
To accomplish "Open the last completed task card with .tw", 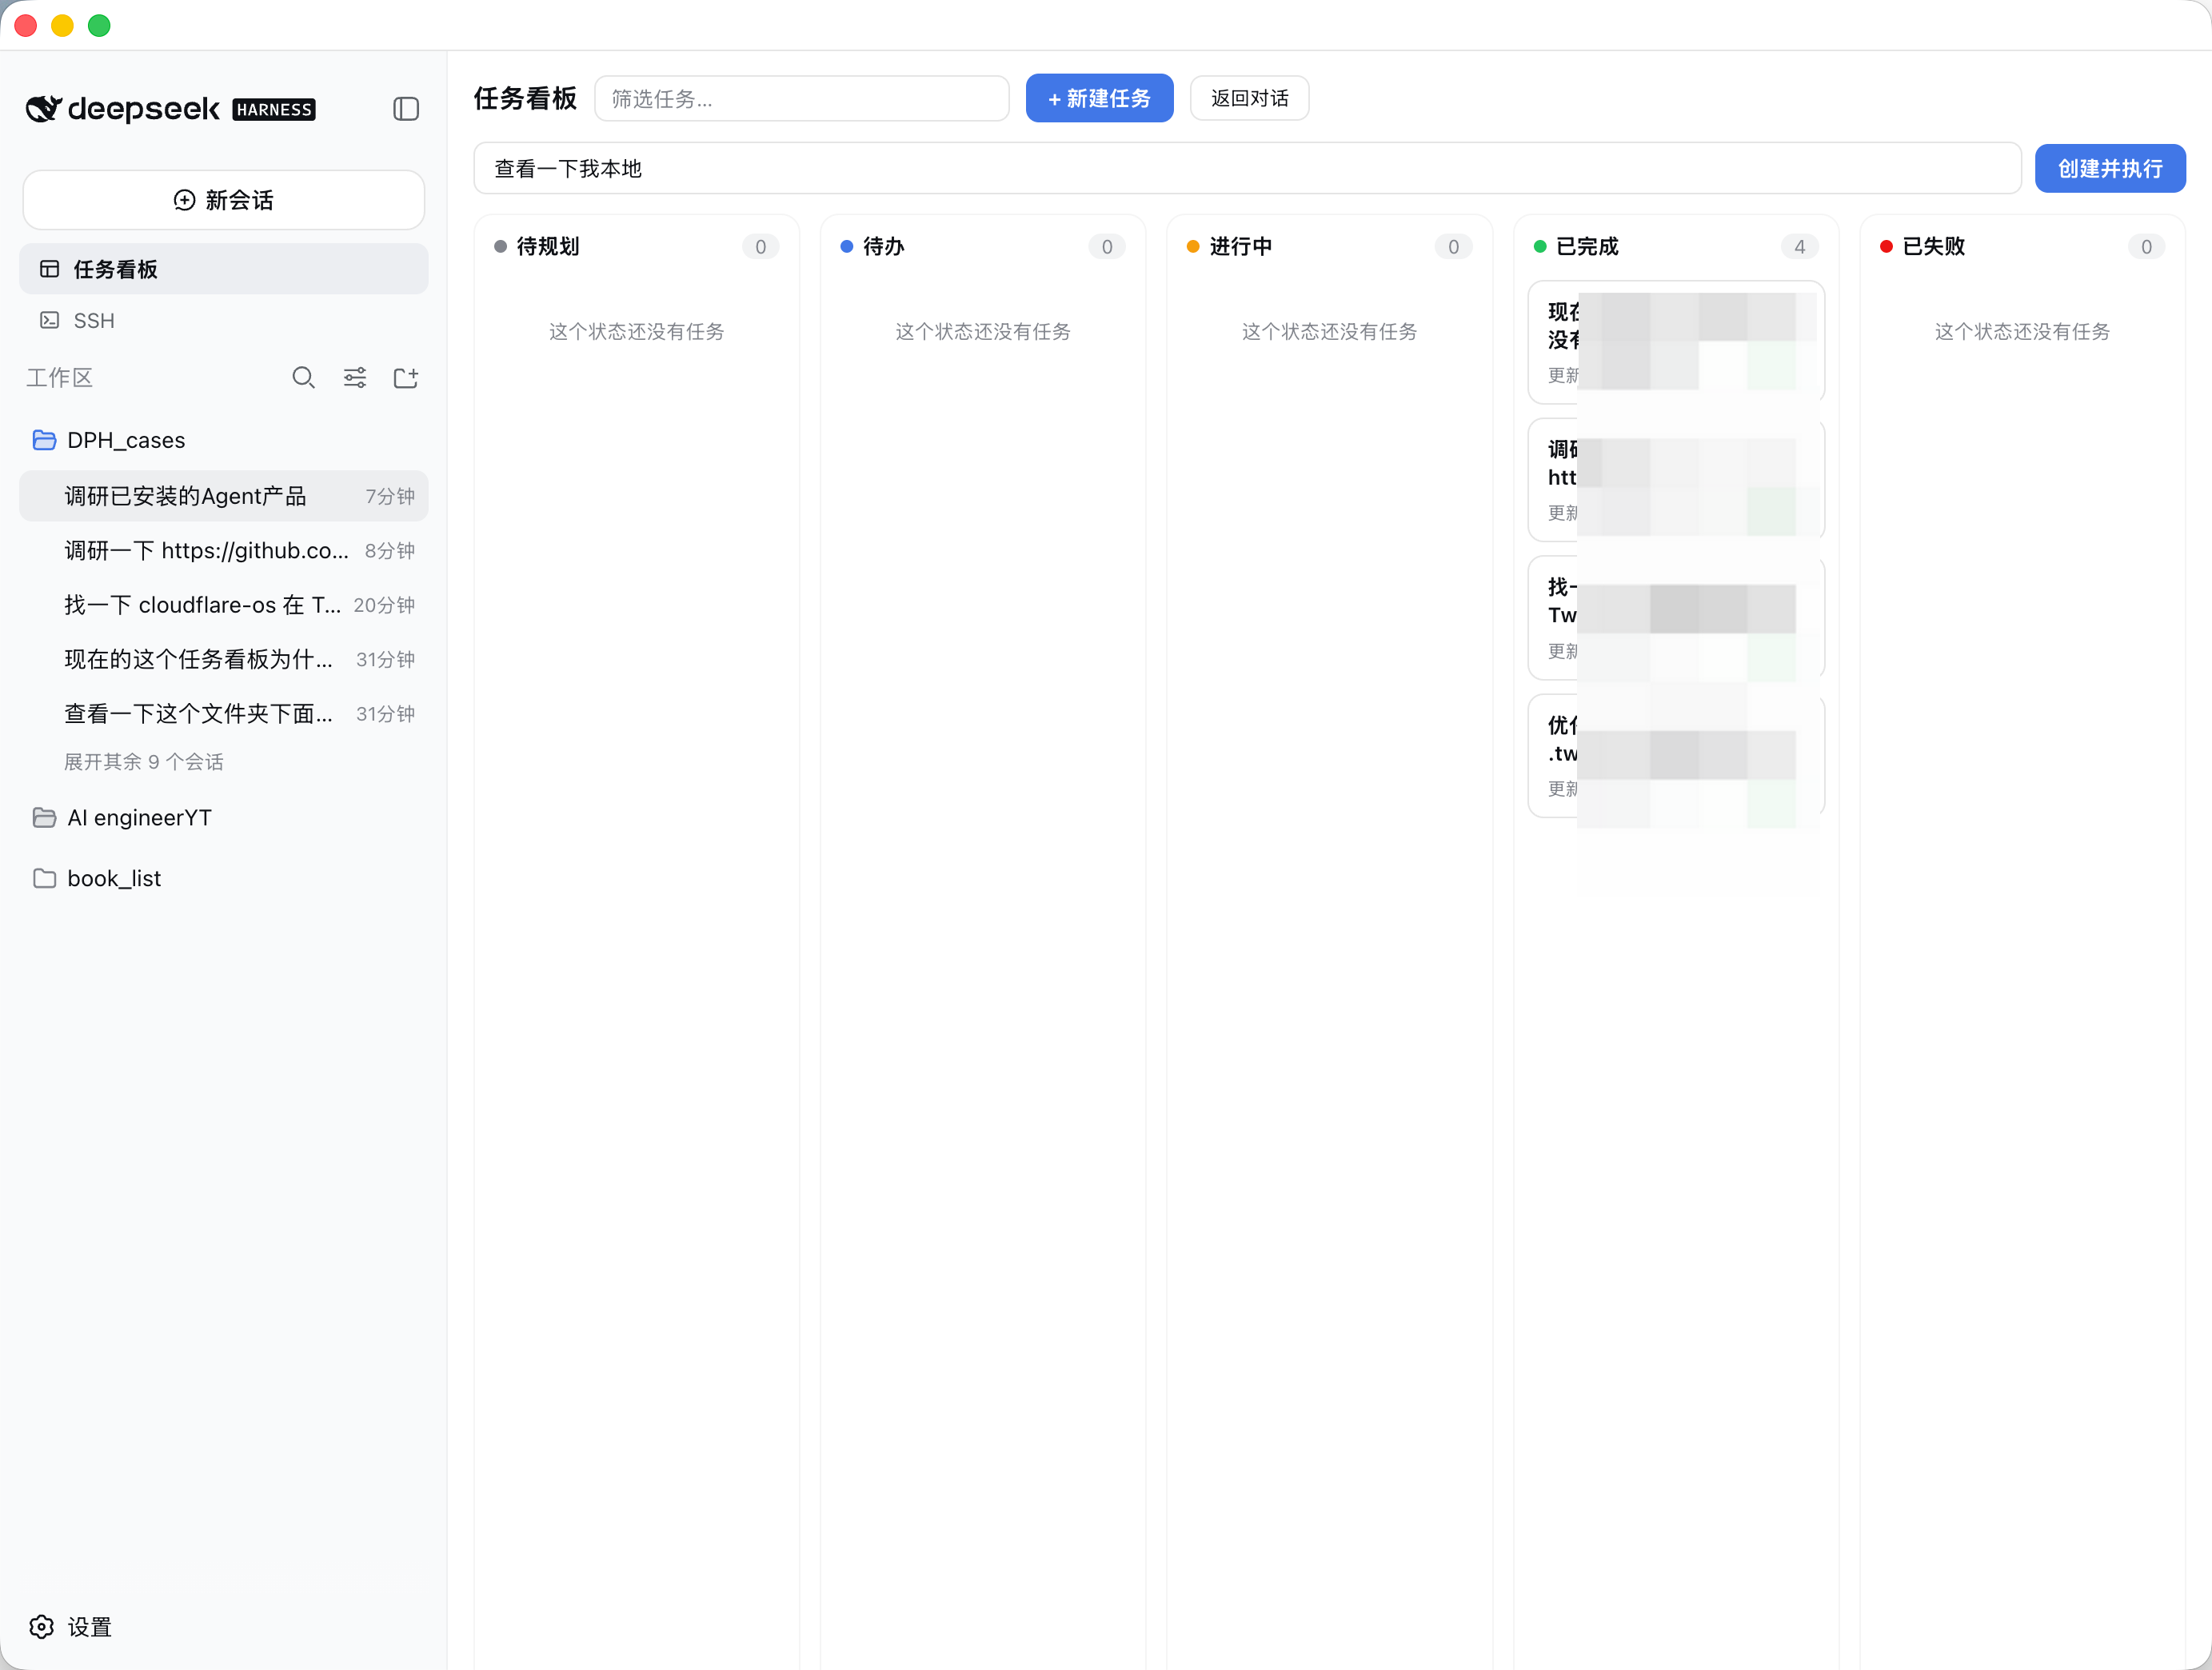I will point(1676,756).
